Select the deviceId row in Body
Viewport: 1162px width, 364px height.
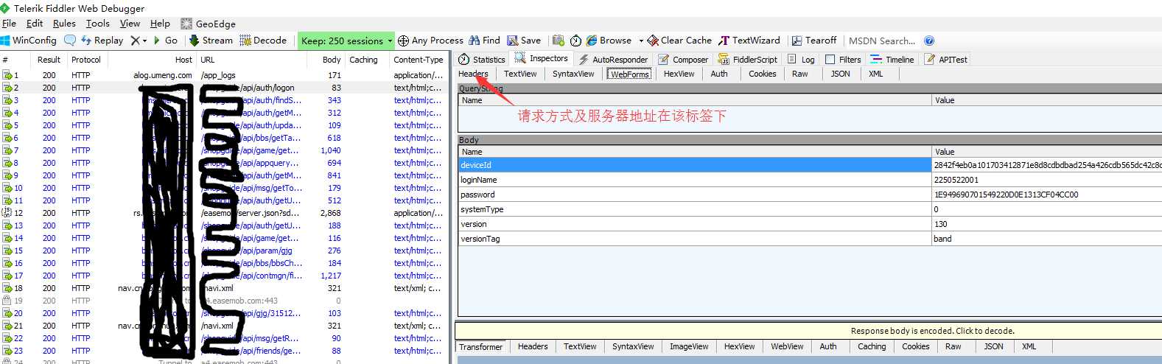click(x=810, y=165)
